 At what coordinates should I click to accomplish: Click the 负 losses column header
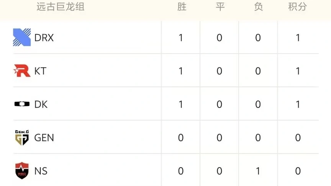[258, 7]
